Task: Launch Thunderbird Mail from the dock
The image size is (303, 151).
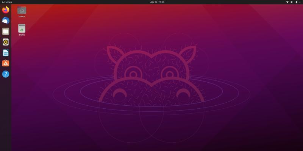Action: [x=6, y=20]
